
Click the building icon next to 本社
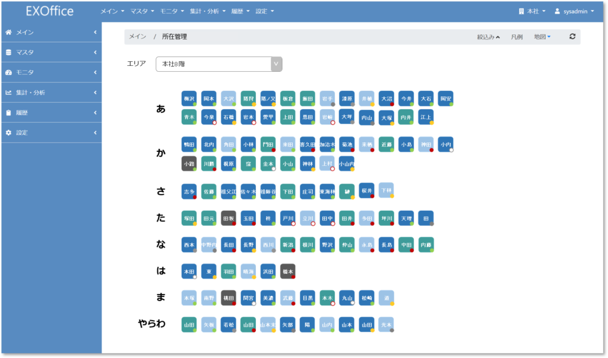point(521,11)
